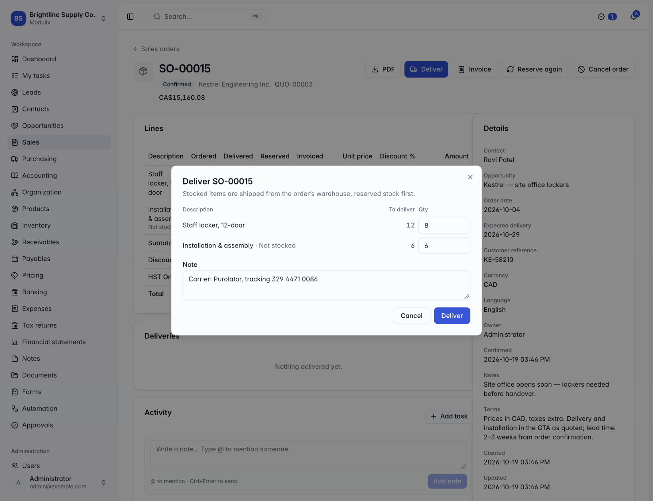Open Tax returns page

pos(59,325)
